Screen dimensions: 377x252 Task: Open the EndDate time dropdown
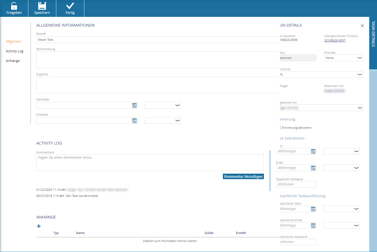click(x=163, y=120)
